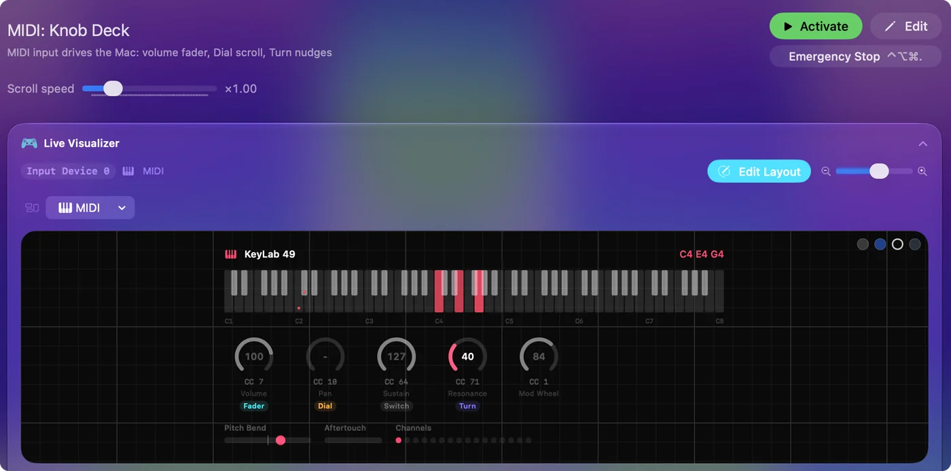Click piano icon next to MIDI label
951x471 pixels.
coord(128,171)
